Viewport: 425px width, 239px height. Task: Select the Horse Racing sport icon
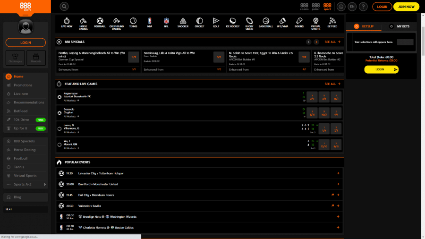point(83,24)
